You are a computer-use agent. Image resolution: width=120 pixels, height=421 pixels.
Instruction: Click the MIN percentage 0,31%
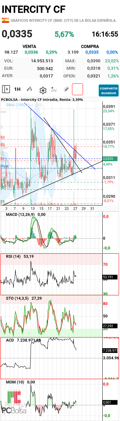[x=113, y=68]
